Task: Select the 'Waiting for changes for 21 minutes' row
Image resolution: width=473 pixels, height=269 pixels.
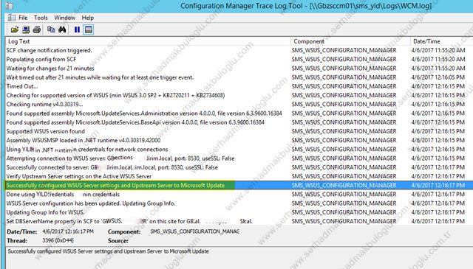Action: [239, 69]
